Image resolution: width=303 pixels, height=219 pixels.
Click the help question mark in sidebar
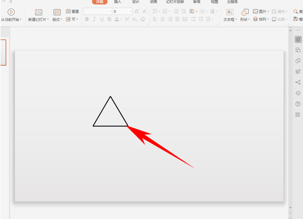pyautogui.click(x=298, y=104)
